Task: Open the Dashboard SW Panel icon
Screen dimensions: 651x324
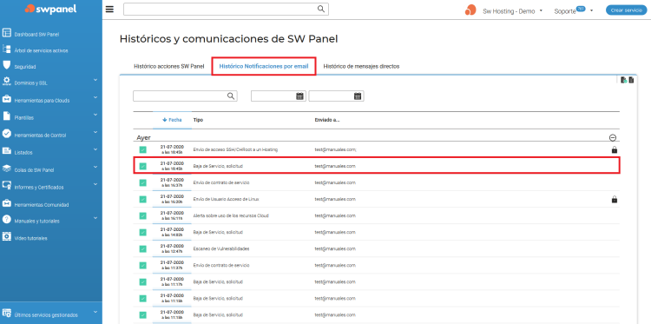Action: pyautogui.click(x=7, y=33)
